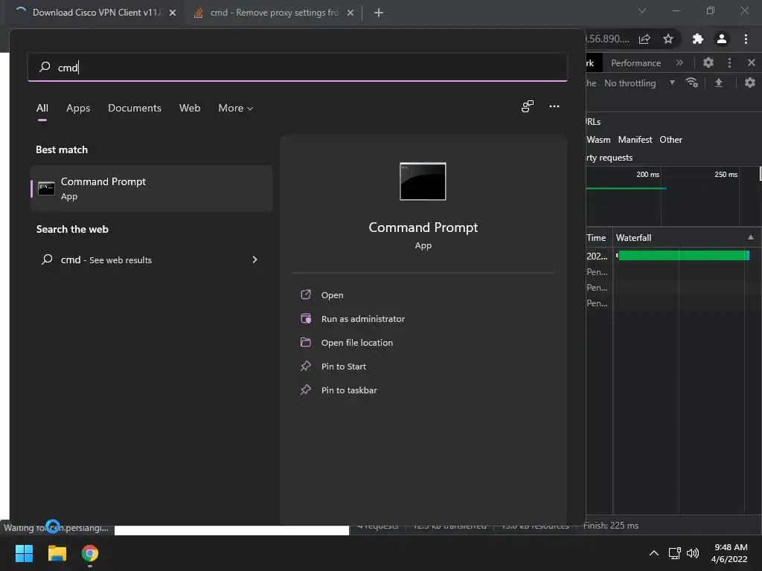The width and height of the screenshot is (762, 571).
Task: Show more DevTools tabs chevron
Action: click(679, 62)
